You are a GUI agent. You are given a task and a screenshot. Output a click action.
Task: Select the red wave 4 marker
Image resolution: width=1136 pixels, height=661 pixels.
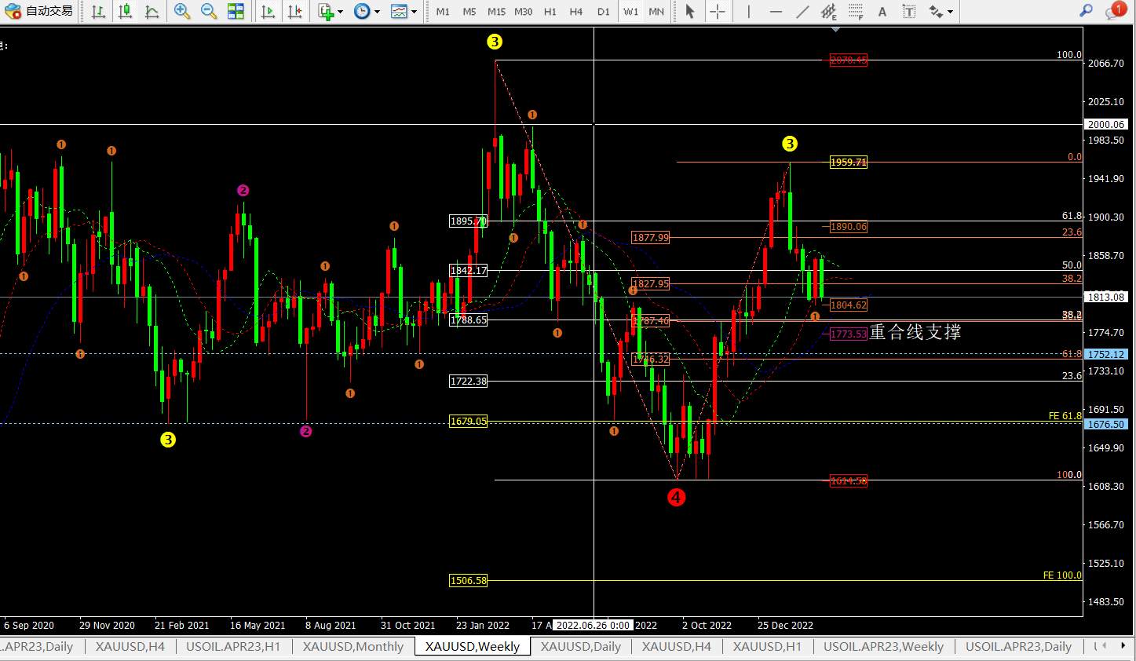[676, 497]
